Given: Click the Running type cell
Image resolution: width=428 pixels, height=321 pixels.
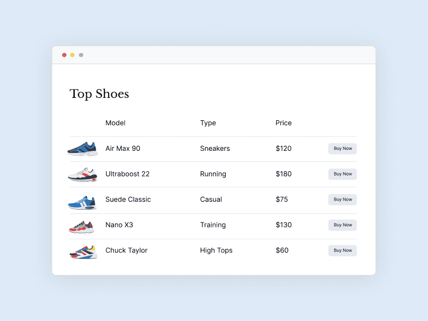Looking at the screenshot, I should coord(213,174).
